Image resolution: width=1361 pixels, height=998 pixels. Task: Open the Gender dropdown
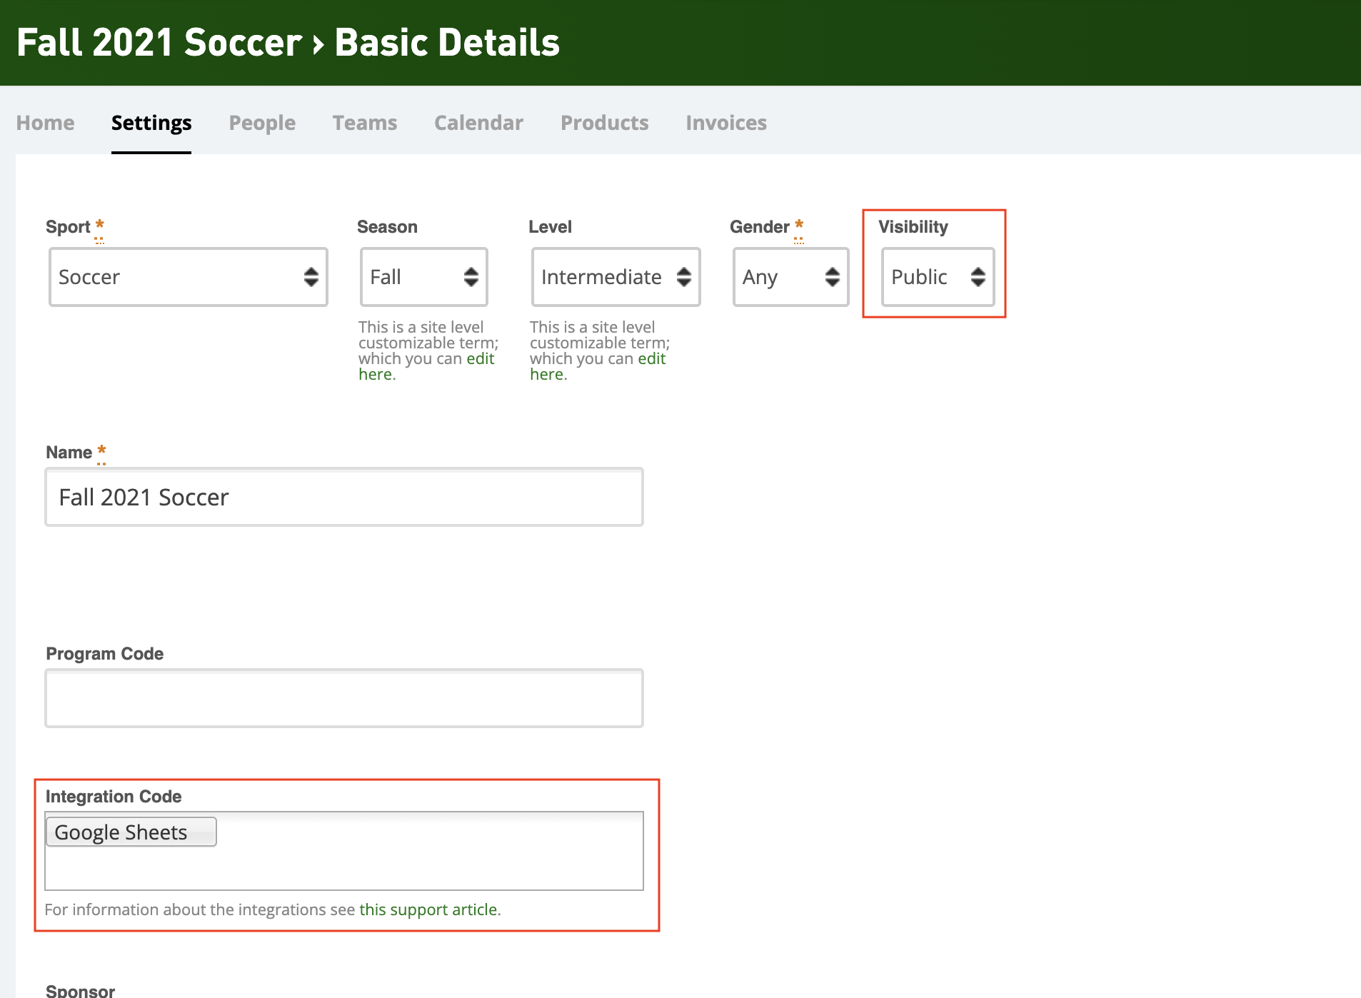tap(790, 277)
